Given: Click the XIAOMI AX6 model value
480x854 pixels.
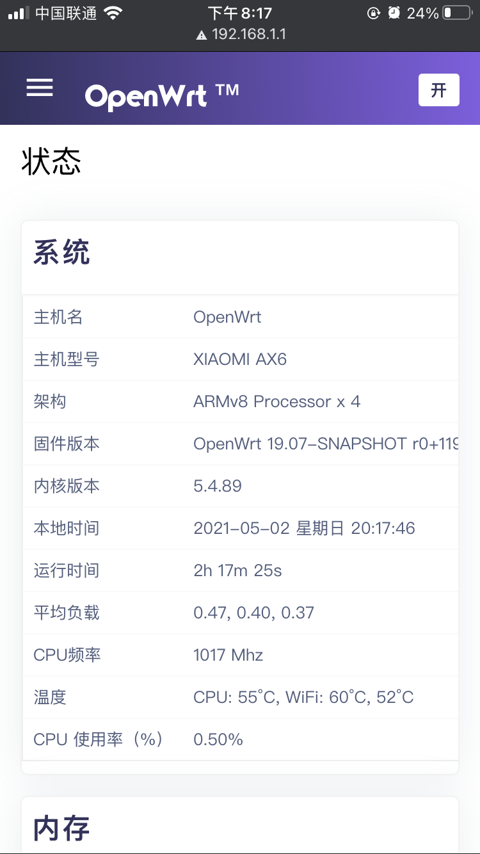Looking at the screenshot, I should point(240,359).
